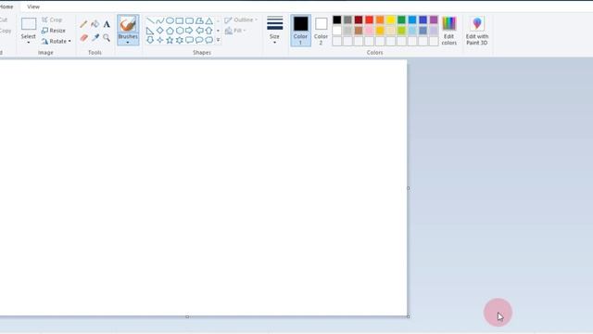Switch to the View ribbon tab
This screenshot has height=334, width=593.
point(33,6)
